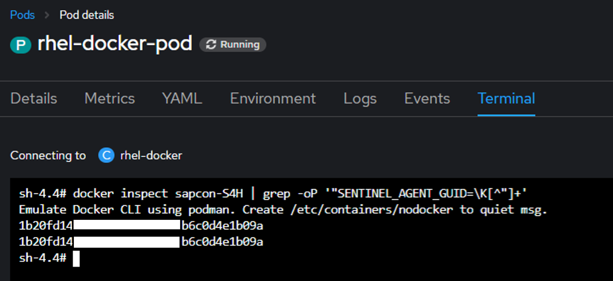The width and height of the screenshot is (613, 281).
Task: Show the Logs tab
Action: click(360, 98)
